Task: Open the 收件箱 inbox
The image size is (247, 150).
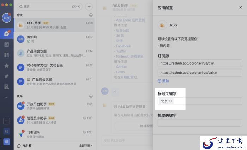Action: click(x=24, y=146)
